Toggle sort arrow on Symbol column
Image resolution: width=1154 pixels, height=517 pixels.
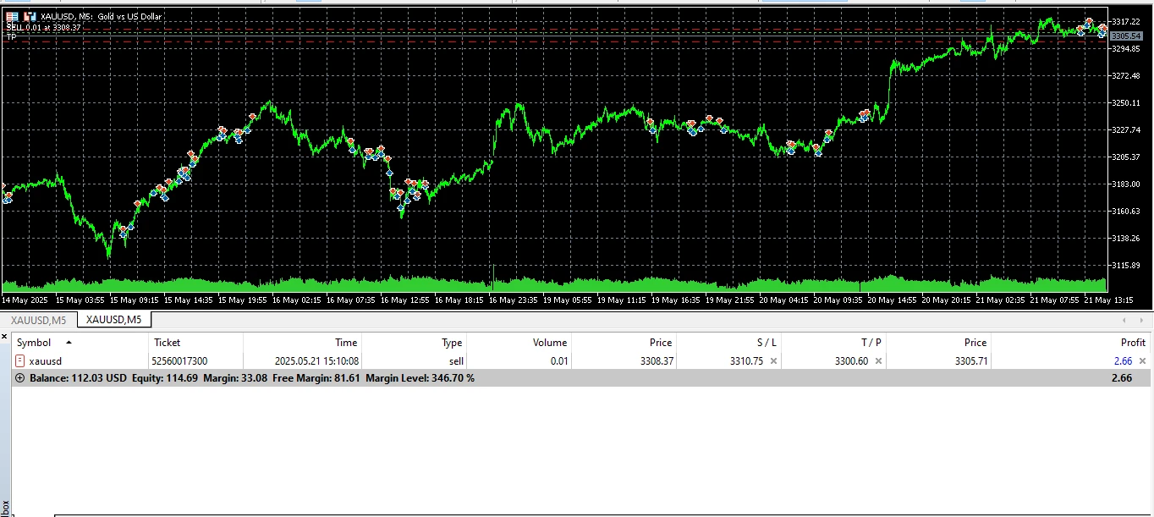(x=69, y=343)
